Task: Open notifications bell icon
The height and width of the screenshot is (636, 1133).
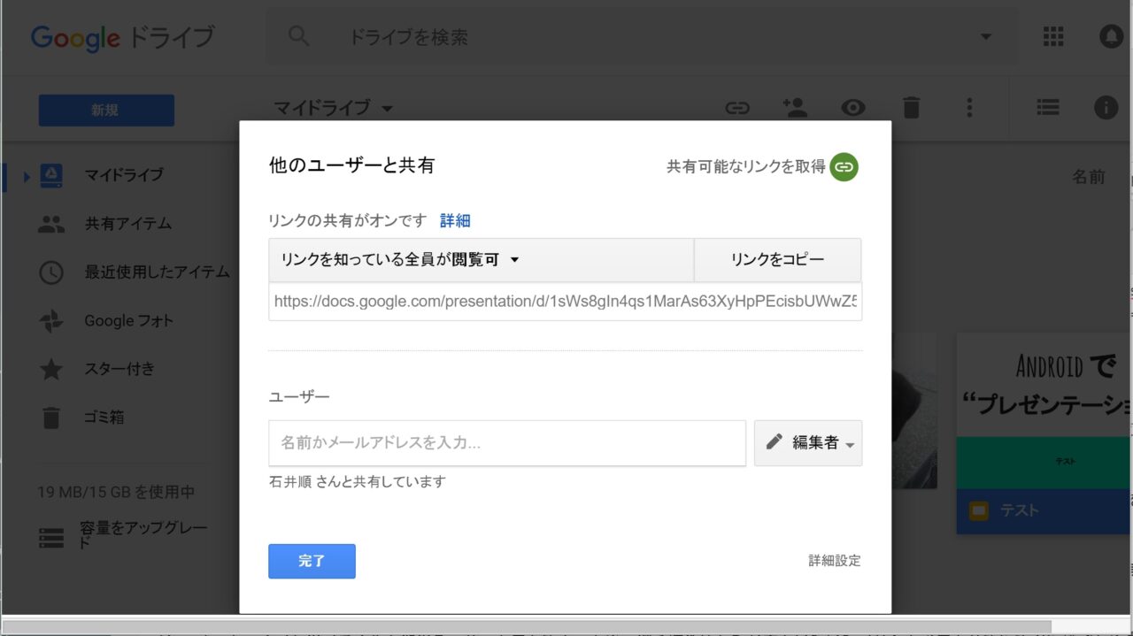Action: [1111, 36]
